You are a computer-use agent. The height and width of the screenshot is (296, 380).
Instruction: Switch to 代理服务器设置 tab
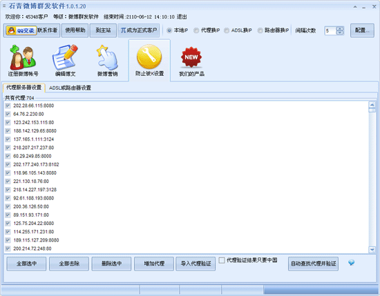23,88
